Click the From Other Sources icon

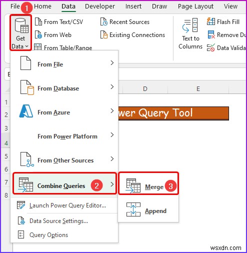coord(27,159)
